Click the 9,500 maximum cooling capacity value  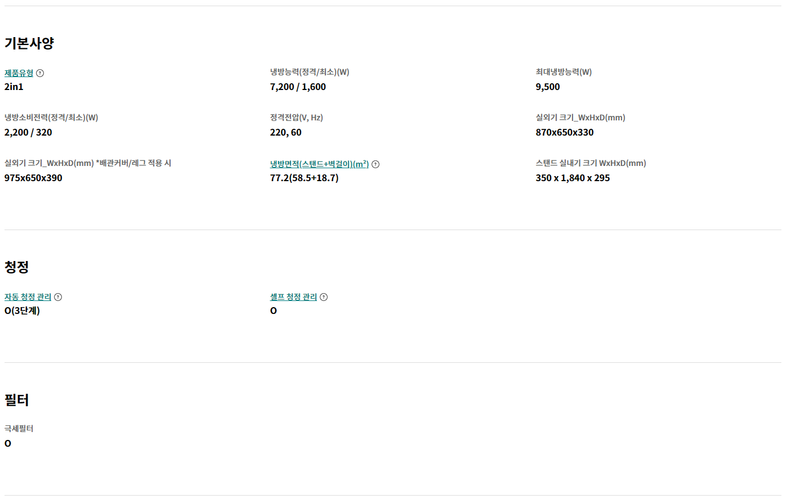coord(548,87)
